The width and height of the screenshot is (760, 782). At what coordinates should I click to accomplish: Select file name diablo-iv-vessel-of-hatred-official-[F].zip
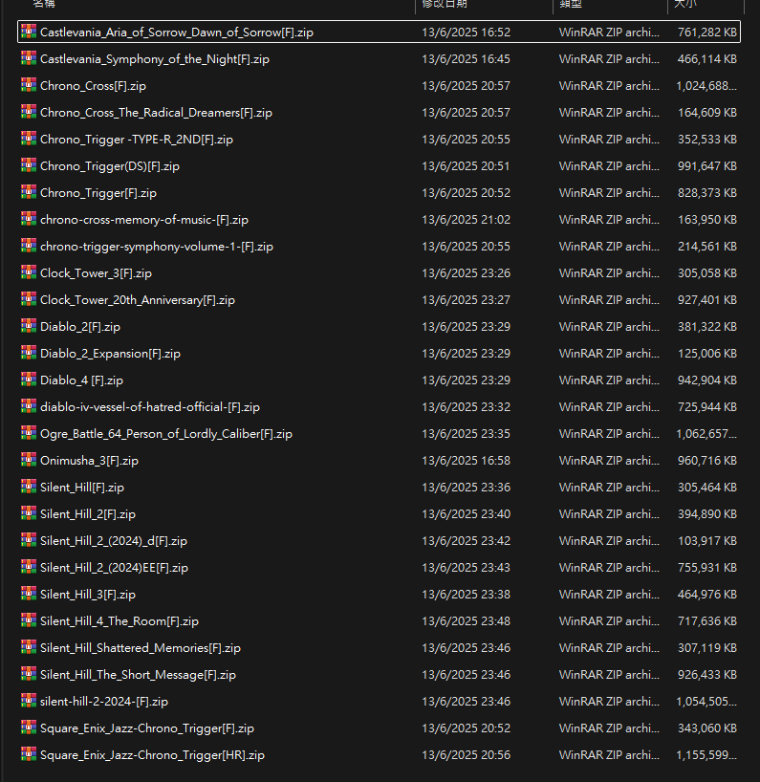pos(150,407)
